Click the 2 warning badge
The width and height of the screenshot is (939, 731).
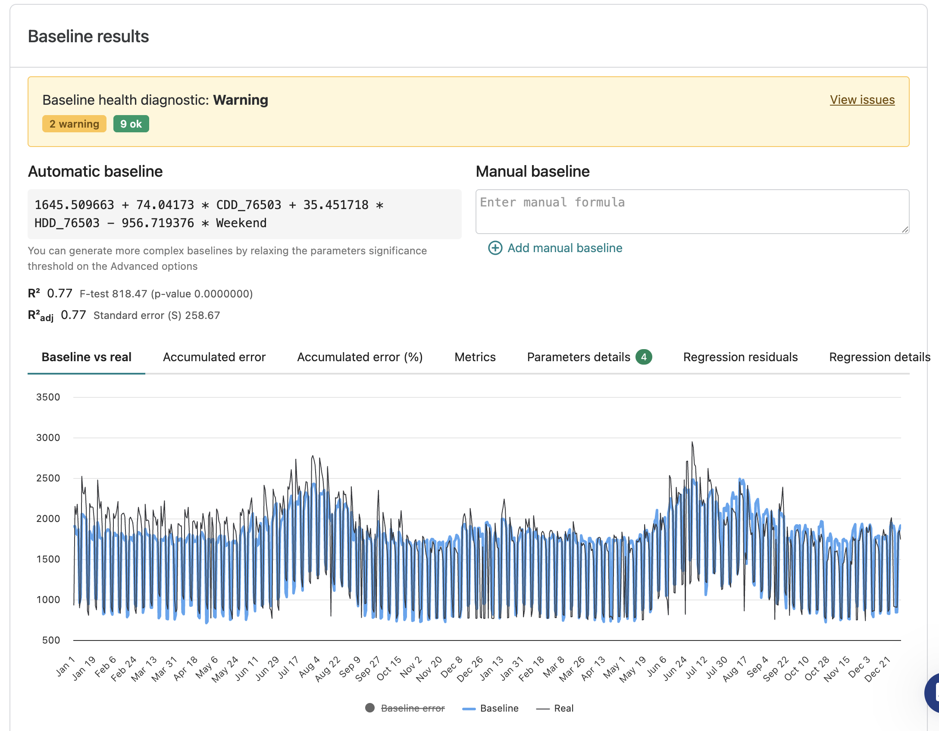(x=74, y=124)
